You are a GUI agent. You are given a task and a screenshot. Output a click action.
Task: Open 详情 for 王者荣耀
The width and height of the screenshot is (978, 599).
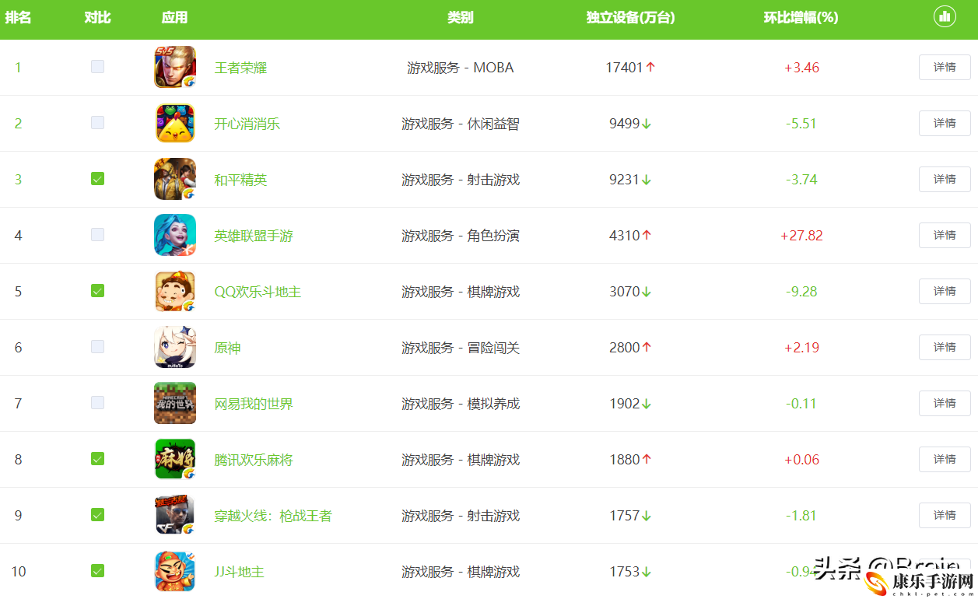click(x=945, y=67)
